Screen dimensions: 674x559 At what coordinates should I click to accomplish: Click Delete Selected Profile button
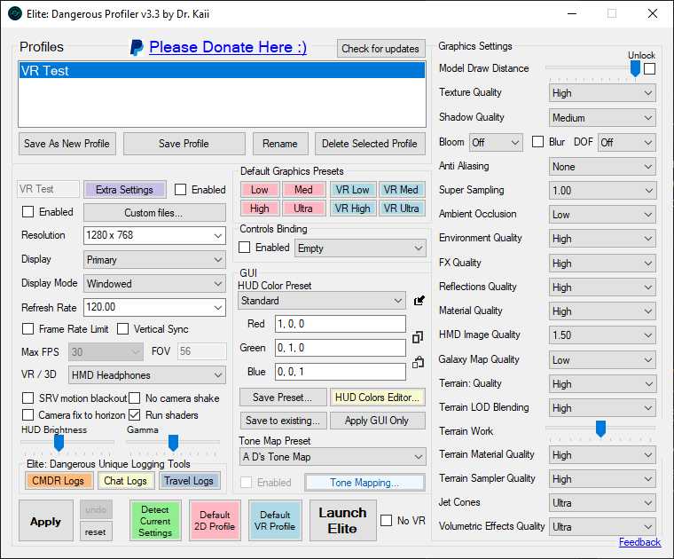(x=370, y=144)
